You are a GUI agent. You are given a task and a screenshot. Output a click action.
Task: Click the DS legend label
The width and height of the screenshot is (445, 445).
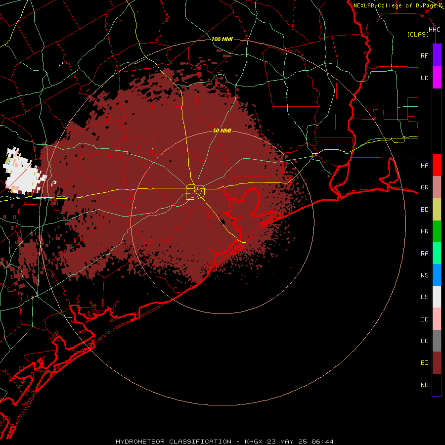[x=424, y=297]
